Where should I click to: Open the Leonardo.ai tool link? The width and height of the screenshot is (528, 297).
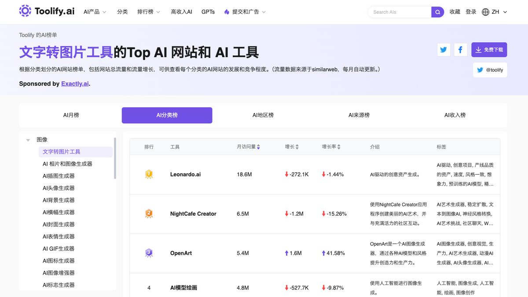185,174
